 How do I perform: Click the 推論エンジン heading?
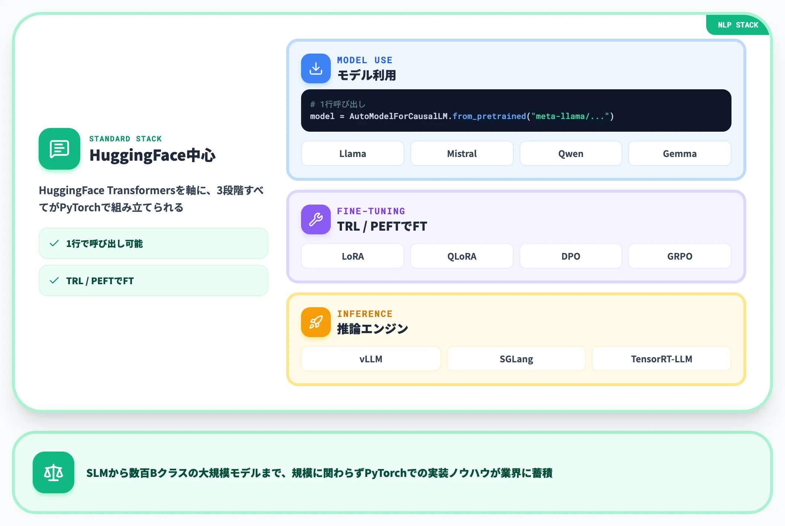click(x=372, y=329)
